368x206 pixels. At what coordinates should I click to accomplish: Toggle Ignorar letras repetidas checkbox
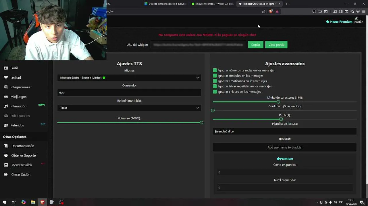(x=215, y=86)
